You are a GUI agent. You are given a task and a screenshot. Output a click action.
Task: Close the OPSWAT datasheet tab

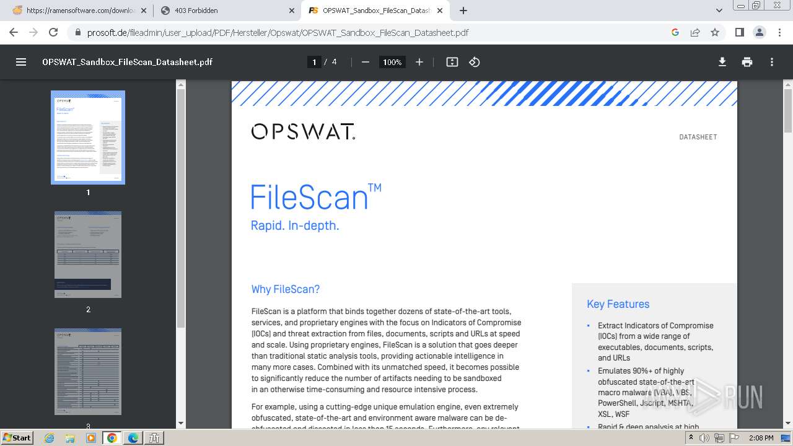click(x=439, y=11)
